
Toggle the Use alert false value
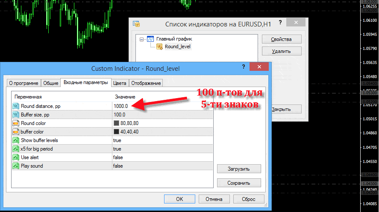(162, 157)
